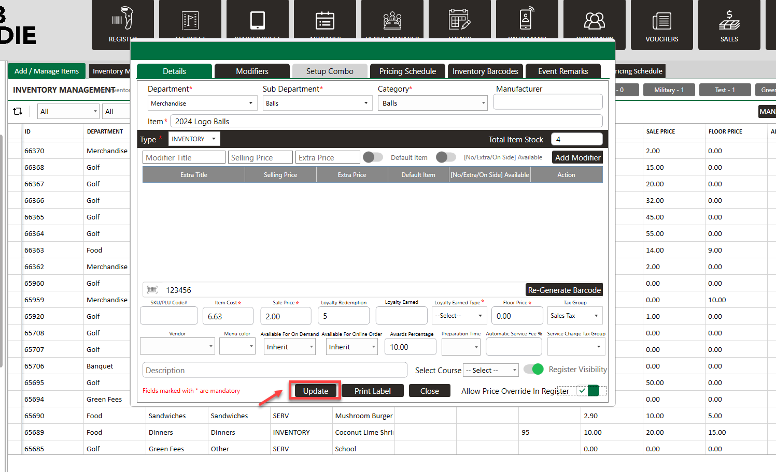Open the Venue Manager icon
This screenshot has width=776, height=472.
[x=392, y=21]
